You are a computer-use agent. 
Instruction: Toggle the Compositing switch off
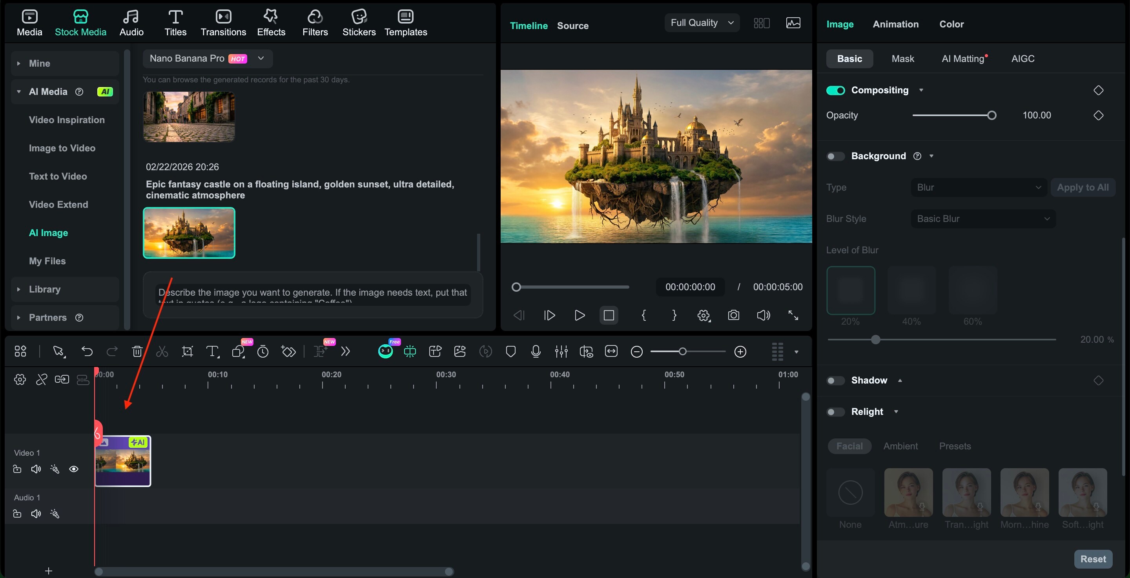click(x=835, y=90)
